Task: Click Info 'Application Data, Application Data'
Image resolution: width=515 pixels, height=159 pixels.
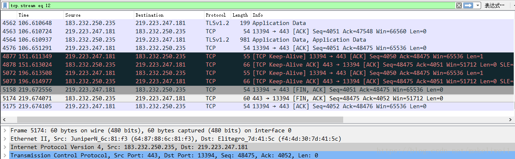Action: [309, 40]
